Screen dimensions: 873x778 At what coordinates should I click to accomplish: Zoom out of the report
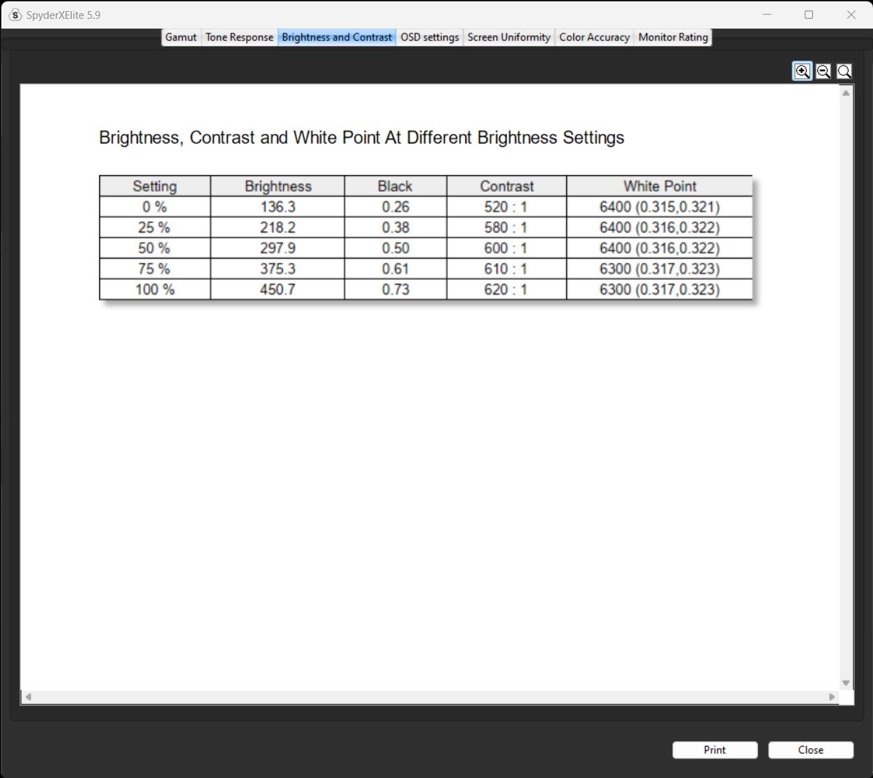click(823, 71)
